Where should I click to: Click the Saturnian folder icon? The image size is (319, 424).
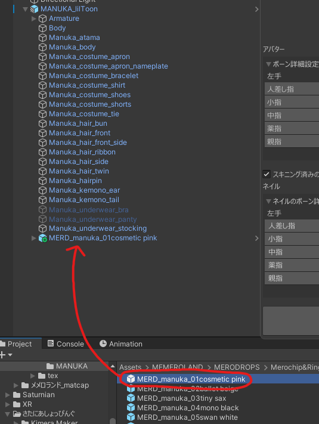(x=17, y=395)
